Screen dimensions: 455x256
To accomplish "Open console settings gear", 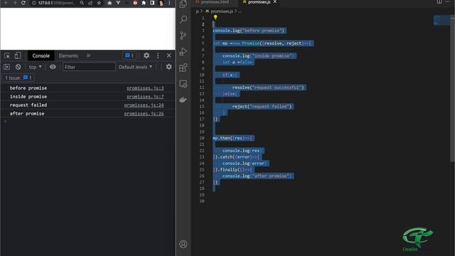I will point(169,67).
